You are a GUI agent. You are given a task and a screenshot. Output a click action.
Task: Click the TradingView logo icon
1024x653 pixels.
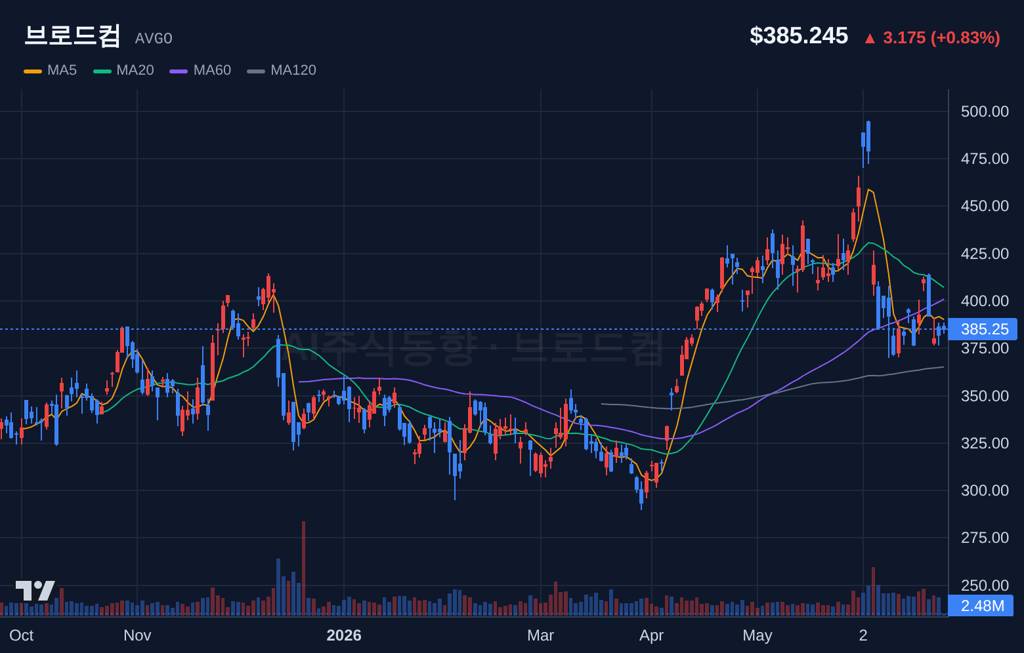coord(35,591)
